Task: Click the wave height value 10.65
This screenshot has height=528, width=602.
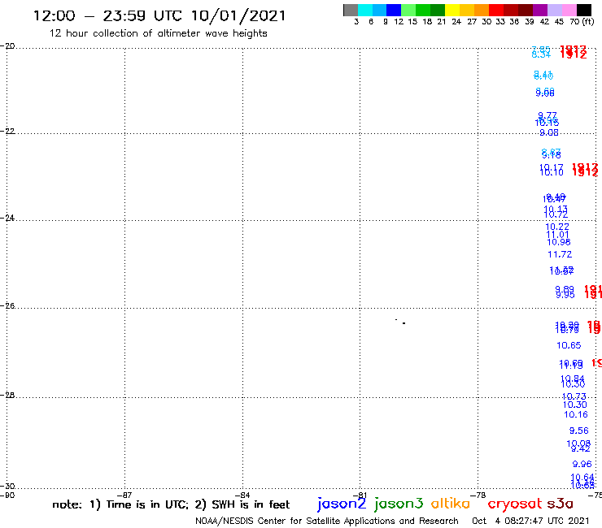Action: 569,345
